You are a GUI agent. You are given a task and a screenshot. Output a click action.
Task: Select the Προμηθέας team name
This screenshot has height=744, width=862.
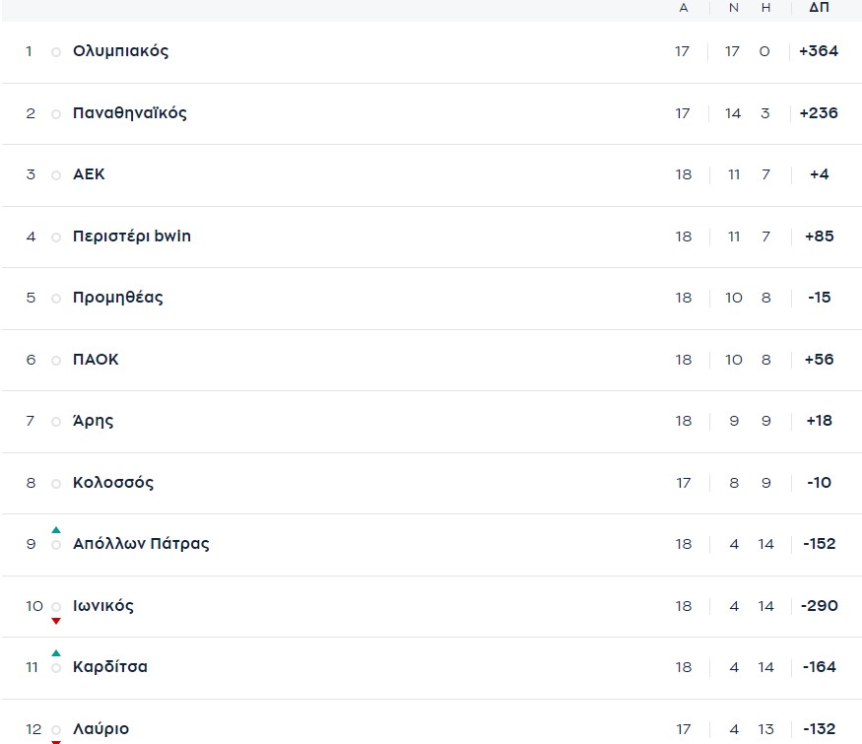tap(118, 298)
